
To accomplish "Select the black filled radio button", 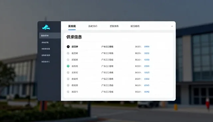I will click(x=68, y=47).
